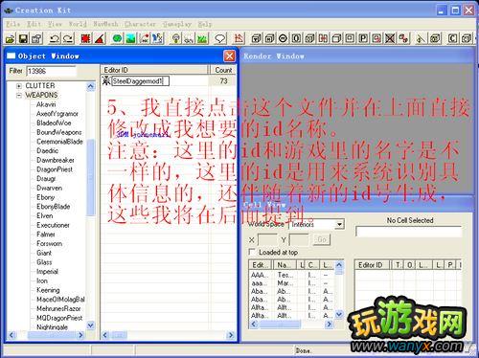Expand the CLUTTER tree node

(x=19, y=86)
